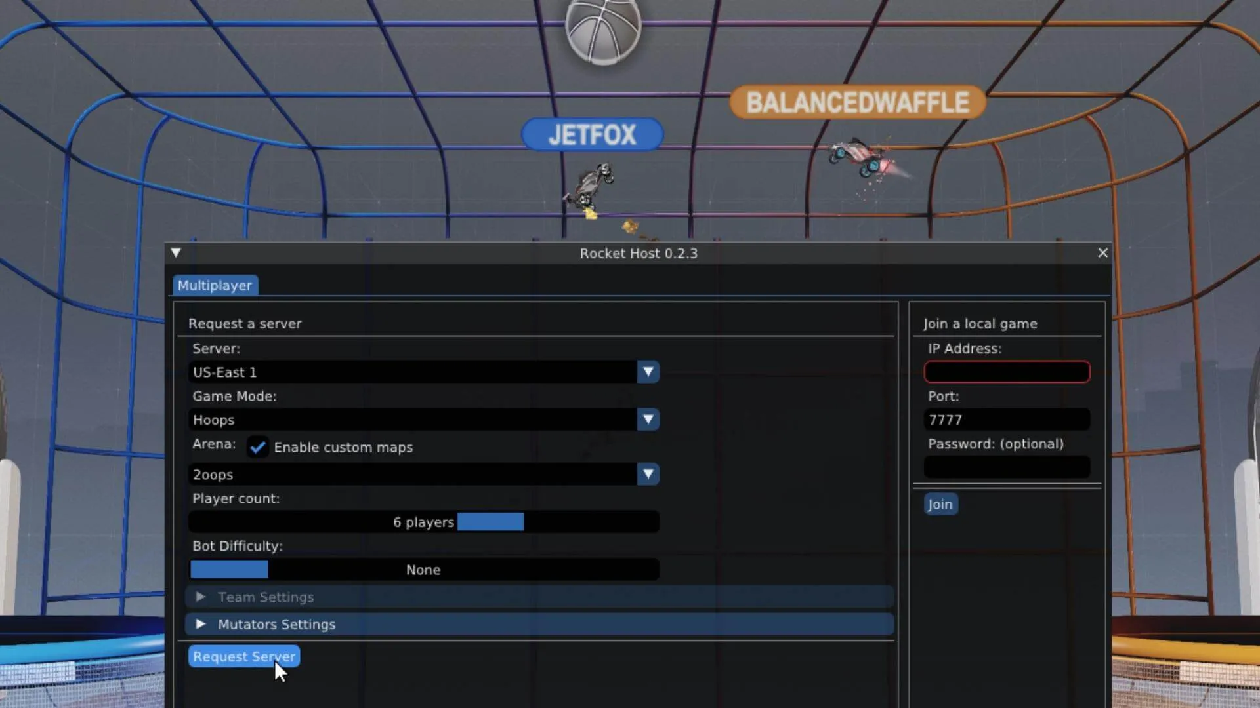Click the Rocket Host 0.2.3 title bar

click(x=638, y=254)
